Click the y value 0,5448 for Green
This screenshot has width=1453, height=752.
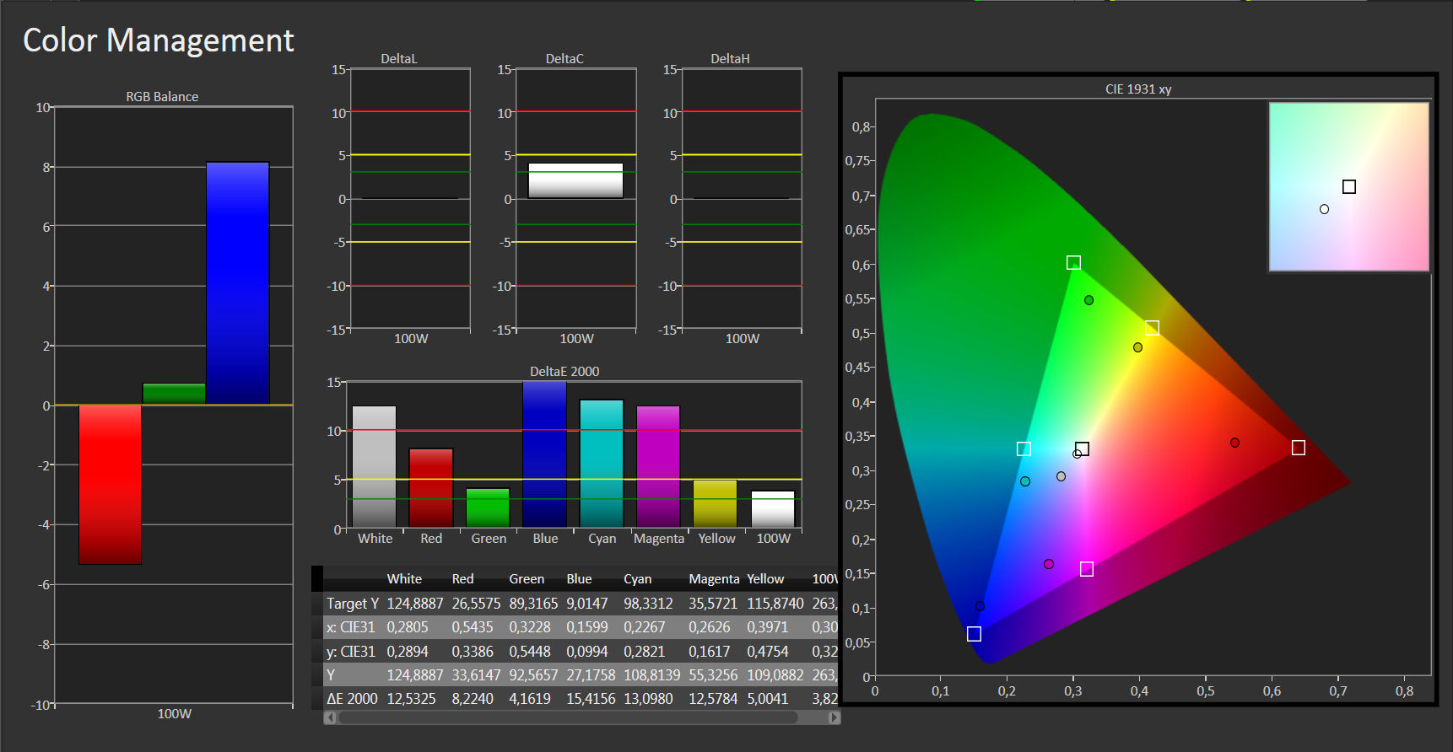[x=530, y=652]
